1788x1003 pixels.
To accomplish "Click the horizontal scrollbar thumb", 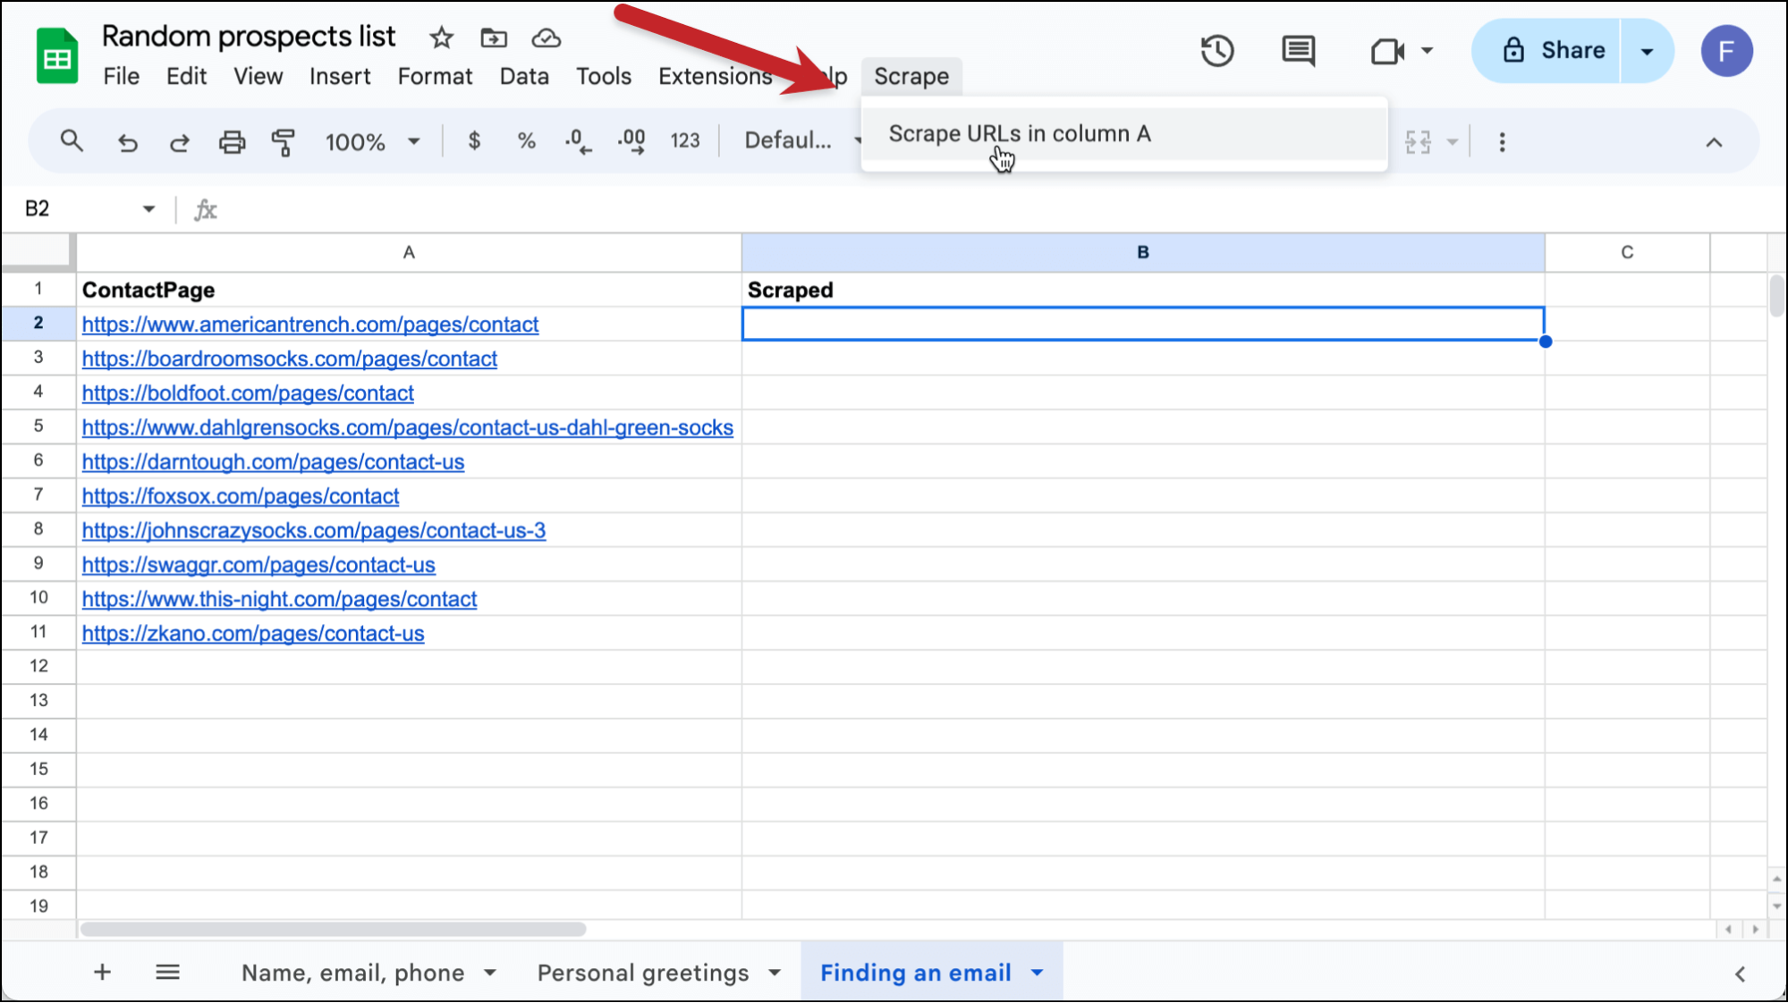I will tap(333, 930).
